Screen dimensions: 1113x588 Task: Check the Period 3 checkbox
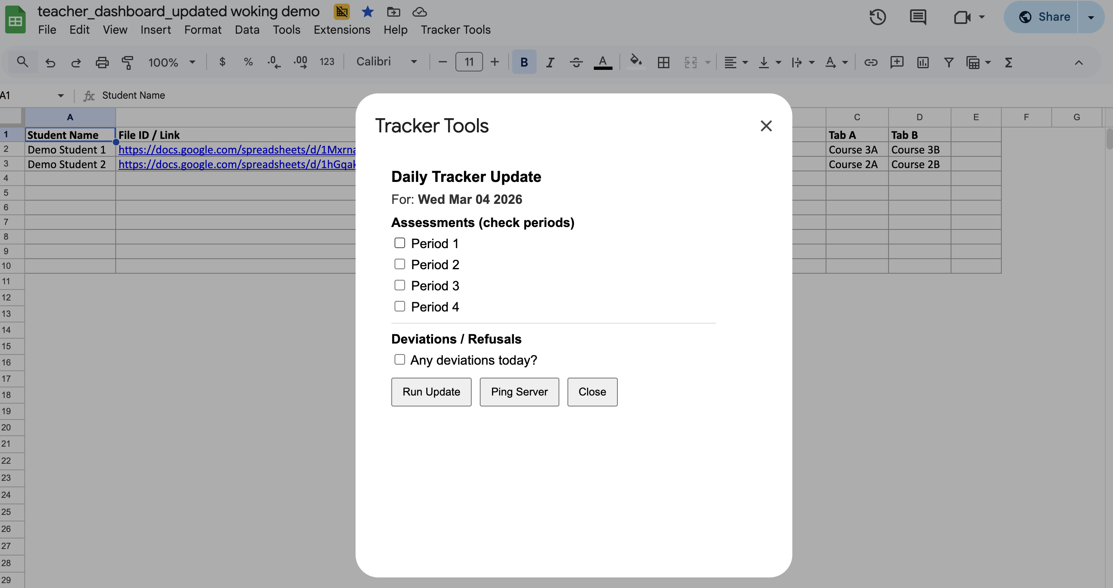click(x=400, y=285)
